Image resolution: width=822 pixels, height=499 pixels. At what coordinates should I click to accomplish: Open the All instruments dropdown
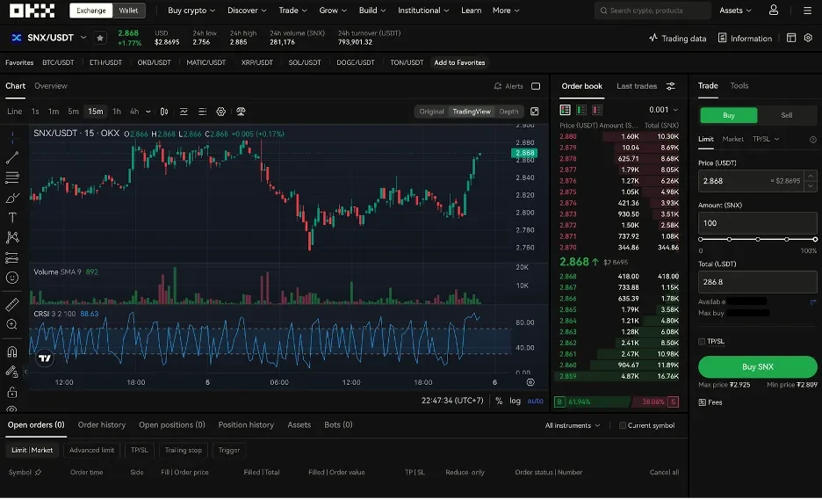click(573, 425)
